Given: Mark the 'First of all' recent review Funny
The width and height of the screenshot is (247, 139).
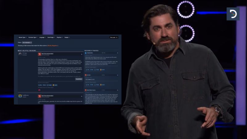Looking at the screenshot, I should coord(97,70).
